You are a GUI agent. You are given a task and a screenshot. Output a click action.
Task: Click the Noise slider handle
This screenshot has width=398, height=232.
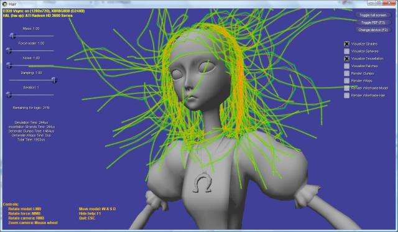click(9, 65)
